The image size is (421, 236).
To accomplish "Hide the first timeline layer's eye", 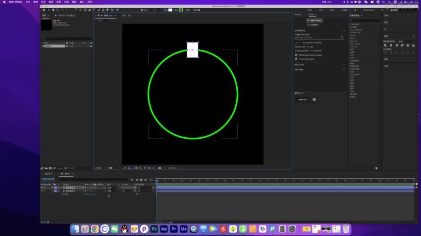I will point(42,188).
